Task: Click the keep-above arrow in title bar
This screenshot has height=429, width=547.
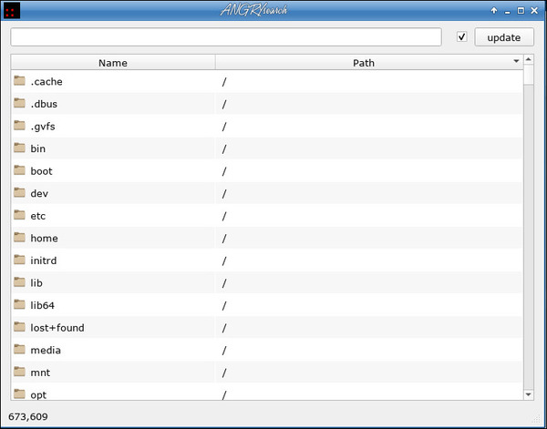Action: (494, 10)
